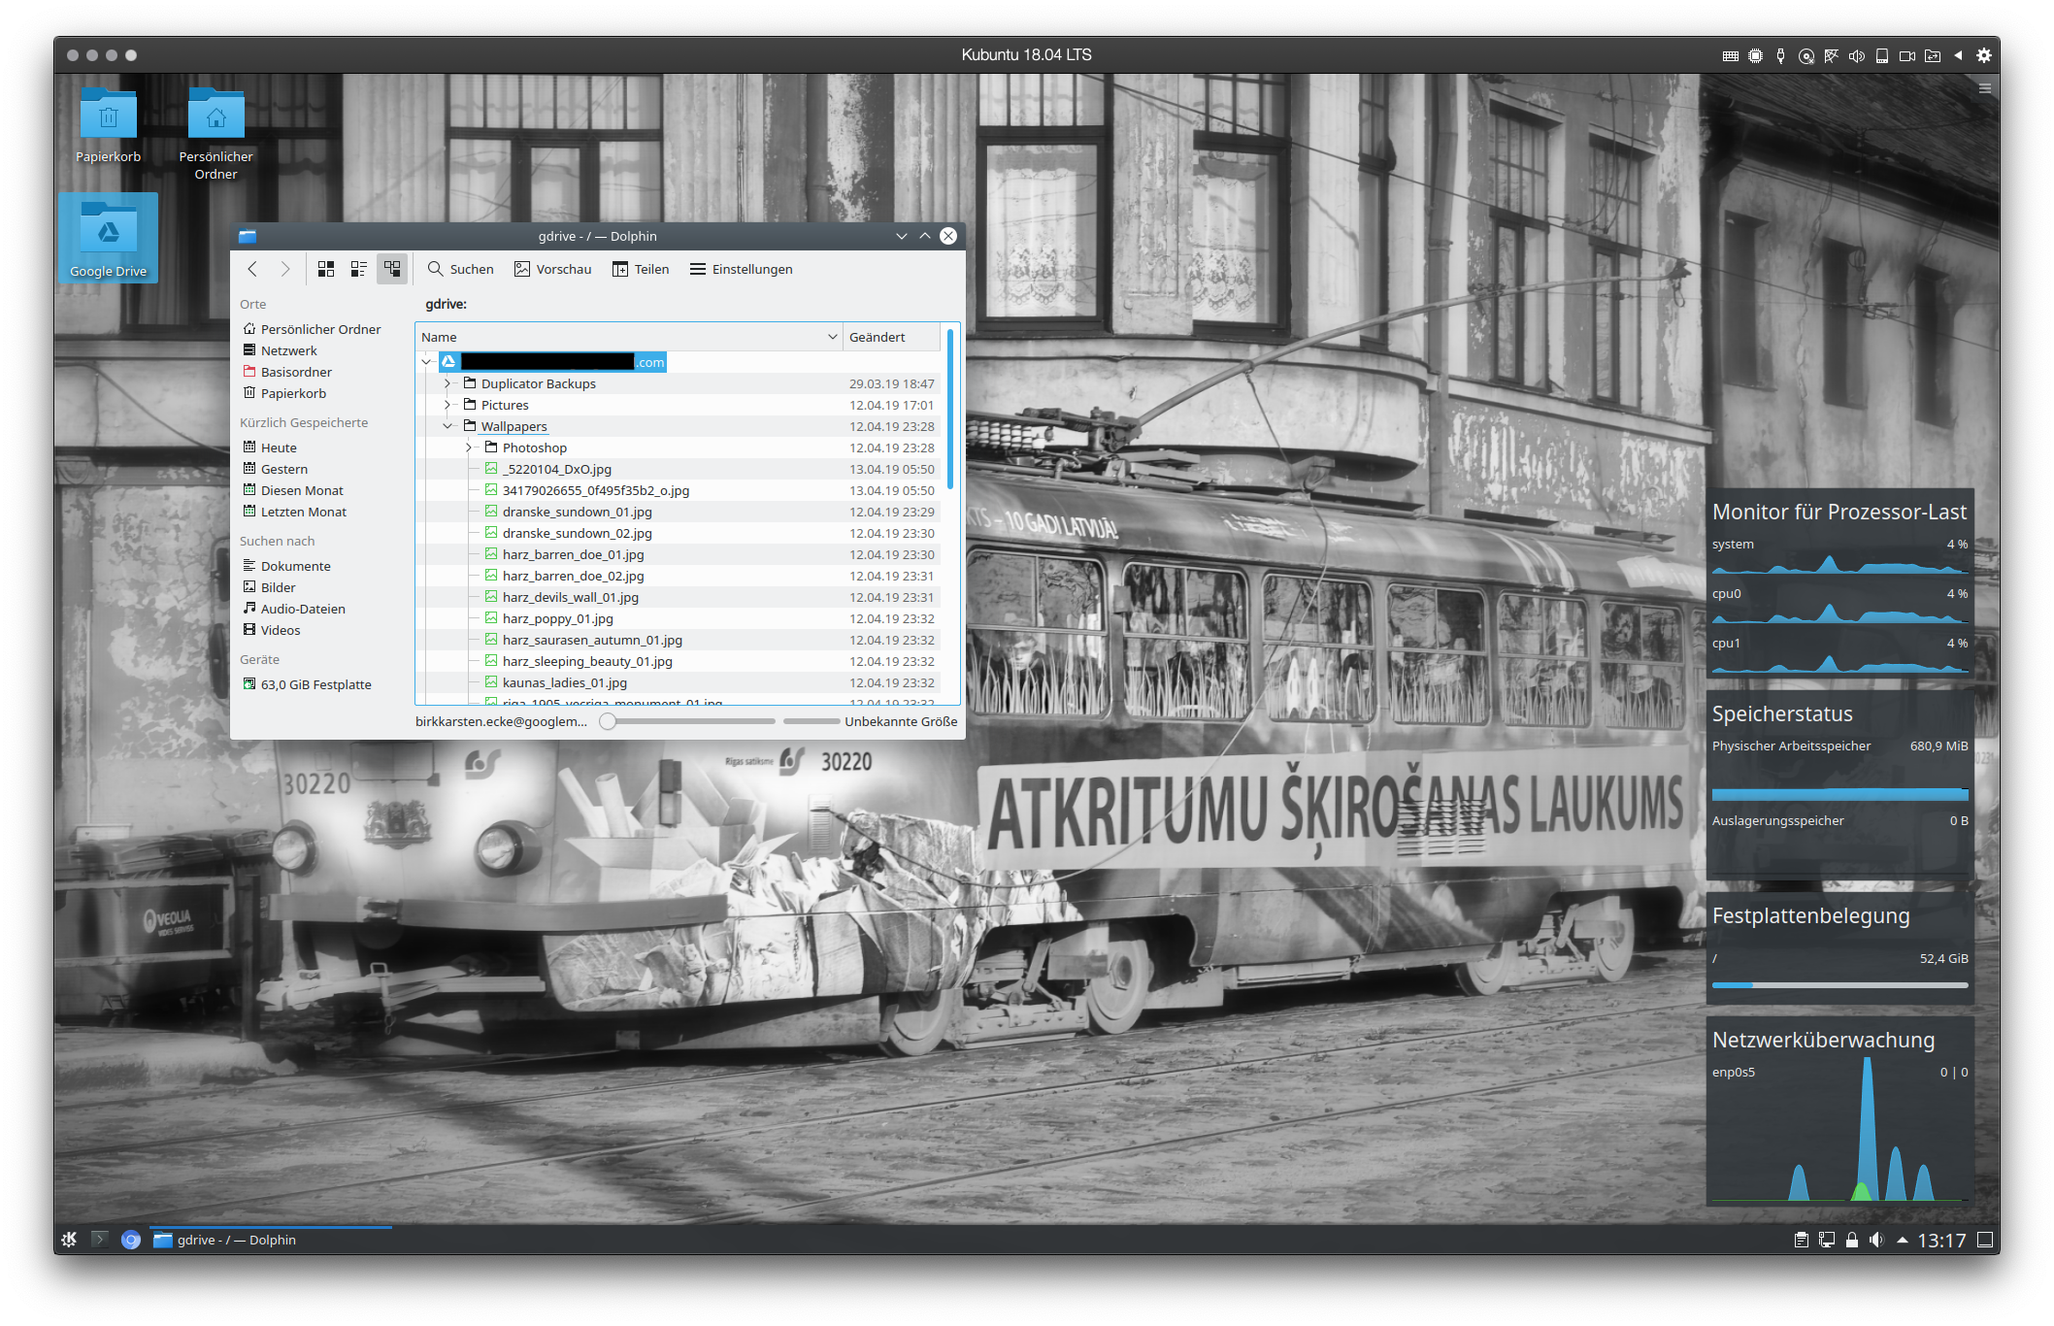2054x1326 pixels.
Task: Open the KDE application launcher
Action: click(x=70, y=1240)
